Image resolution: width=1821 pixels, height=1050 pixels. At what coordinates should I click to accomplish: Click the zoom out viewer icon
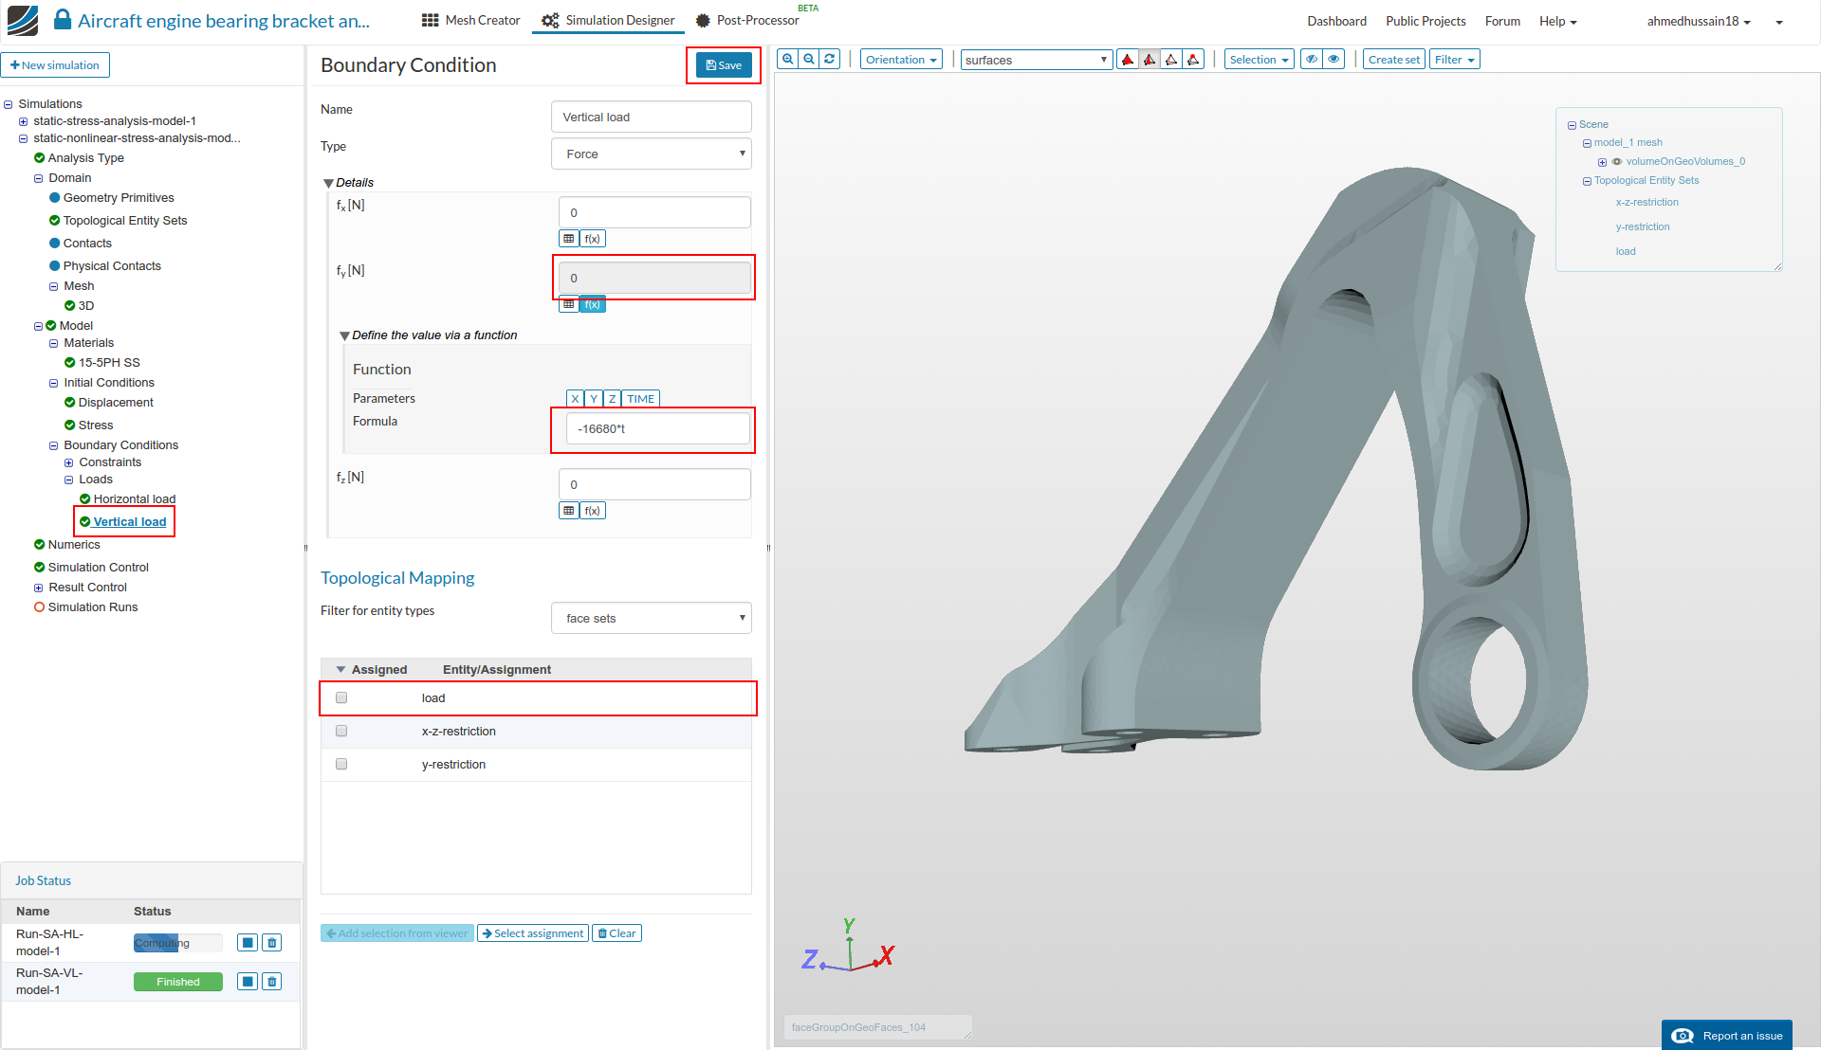click(809, 59)
